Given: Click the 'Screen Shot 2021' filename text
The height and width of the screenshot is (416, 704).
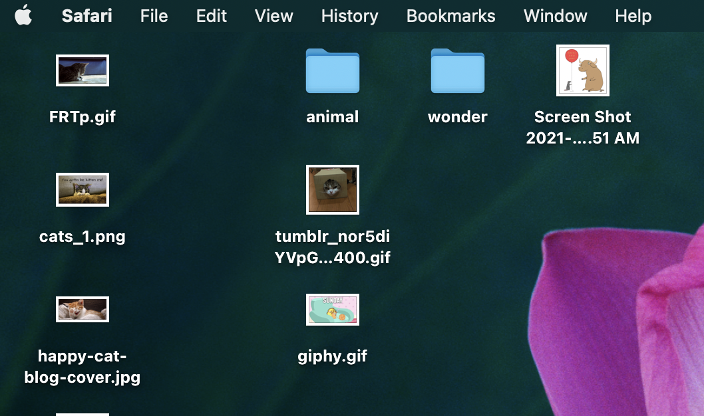Looking at the screenshot, I should (583, 128).
